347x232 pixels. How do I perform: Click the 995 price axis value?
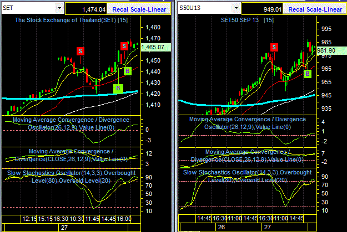(326, 29)
